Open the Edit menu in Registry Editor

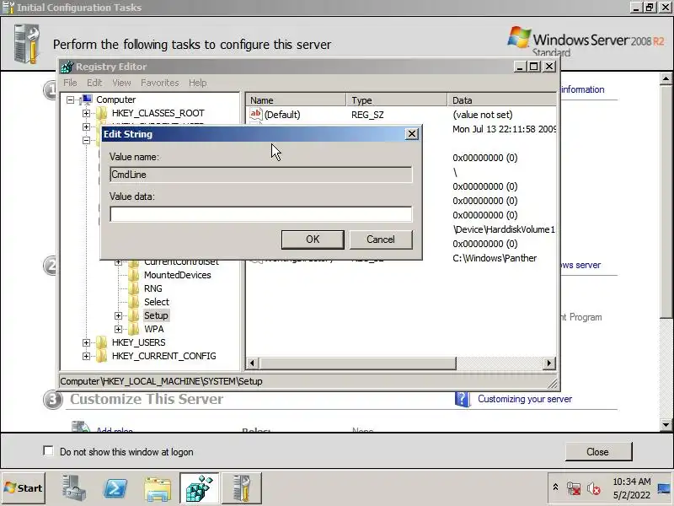(x=94, y=83)
